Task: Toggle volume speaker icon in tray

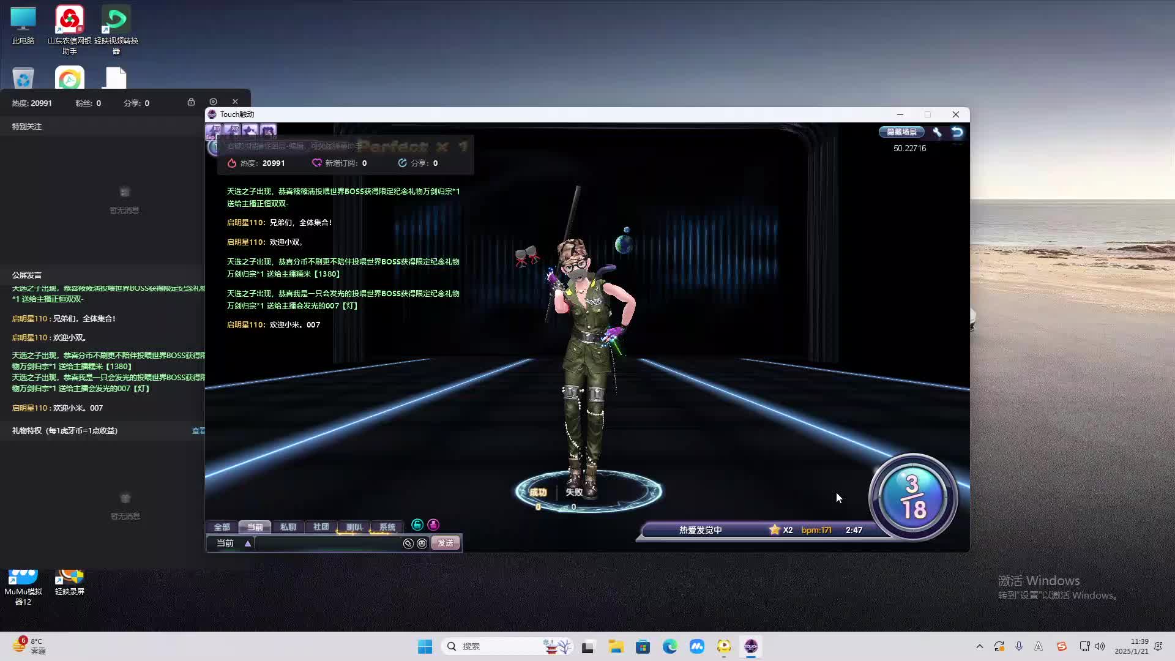Action: (x=1100, y=646)
